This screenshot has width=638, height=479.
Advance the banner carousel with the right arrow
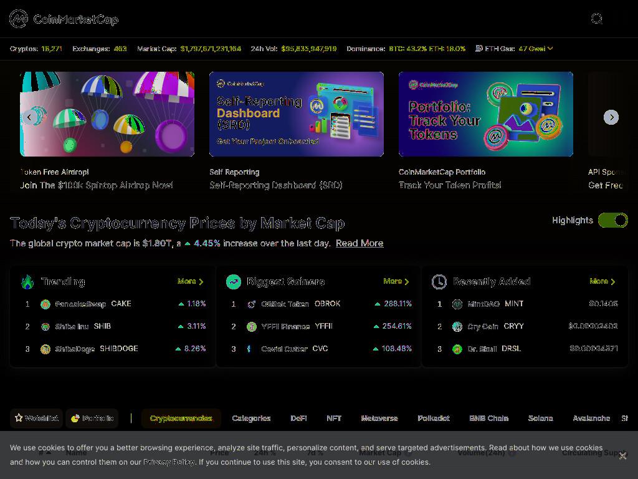tap(611, 117)
